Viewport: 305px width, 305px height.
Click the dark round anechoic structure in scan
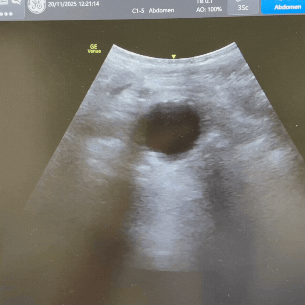tap(171, 129)
